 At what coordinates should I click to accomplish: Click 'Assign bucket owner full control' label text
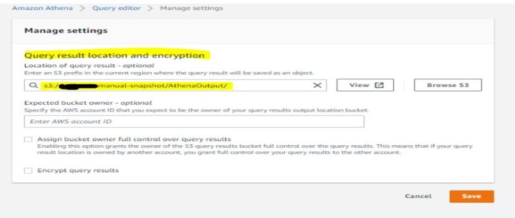(134, 139)
